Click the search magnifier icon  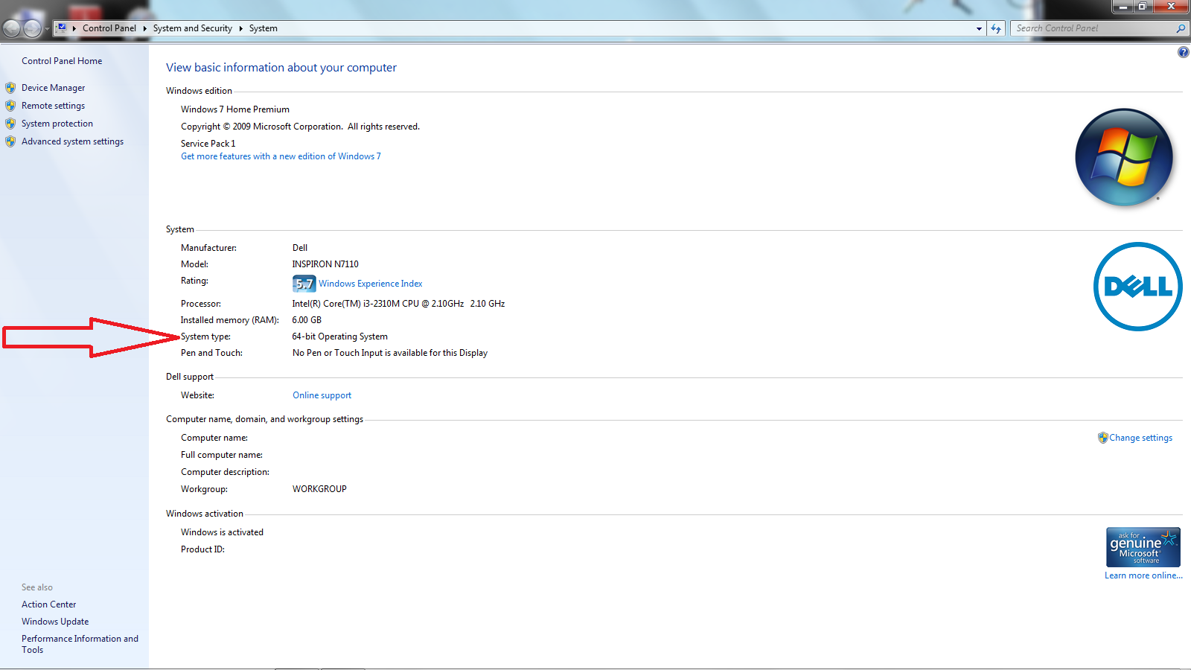pyautogui.click(x=1181, y=28)
